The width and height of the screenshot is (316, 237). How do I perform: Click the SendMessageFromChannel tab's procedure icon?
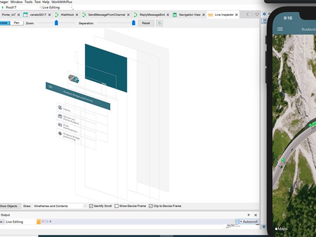tap(84, 15)
